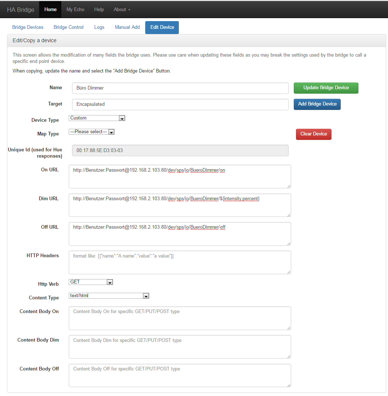Switch to the Bridge Devices tab
The width and height of the screenshot is (388, 396).
[28, 27]
